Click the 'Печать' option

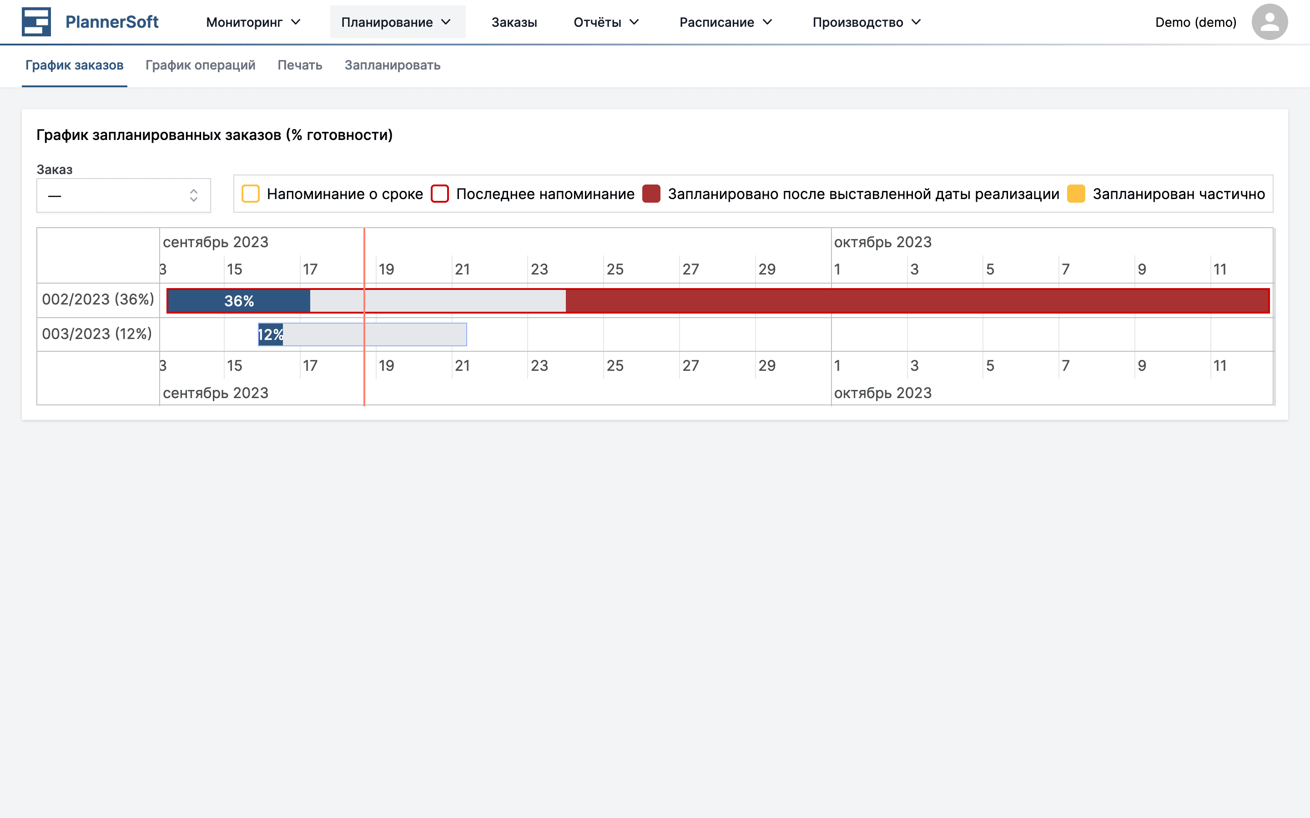(x=299, y=65)
